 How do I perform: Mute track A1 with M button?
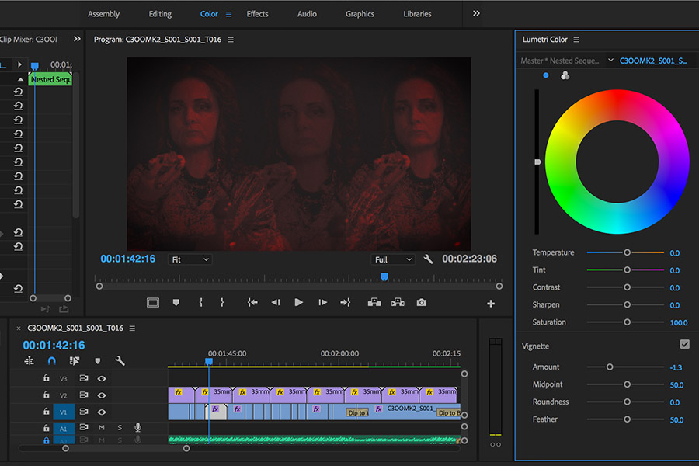tap(101, 427)
